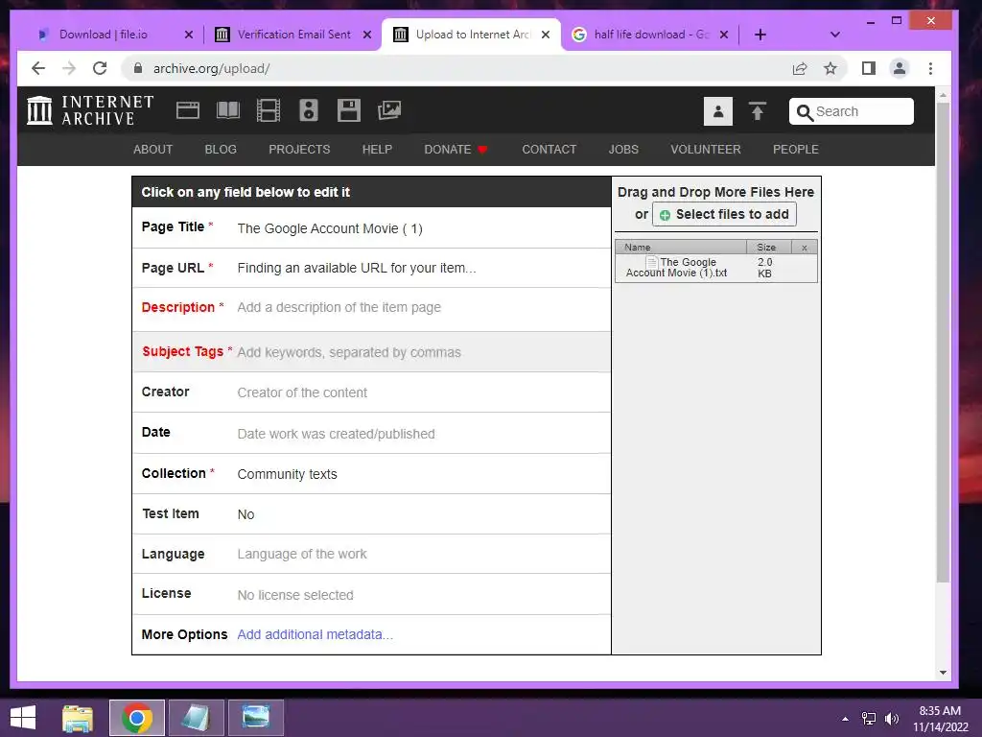Image resolution: width=982 pixels, height=737 pixels.
Task: Open the HELP menu link
Action: 377,149
